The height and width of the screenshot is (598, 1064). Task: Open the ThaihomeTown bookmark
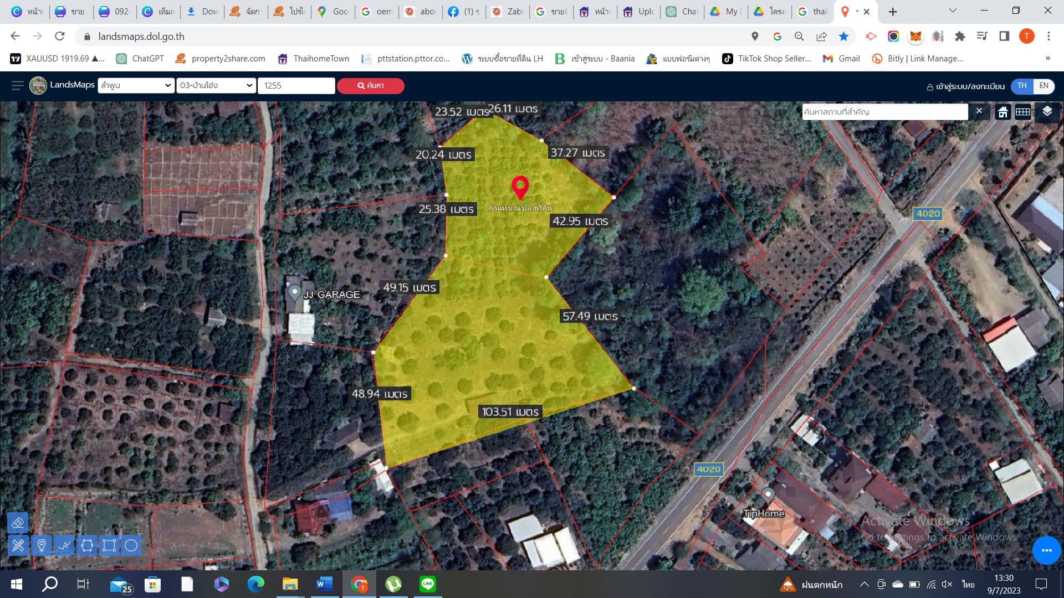click(314, 59)
